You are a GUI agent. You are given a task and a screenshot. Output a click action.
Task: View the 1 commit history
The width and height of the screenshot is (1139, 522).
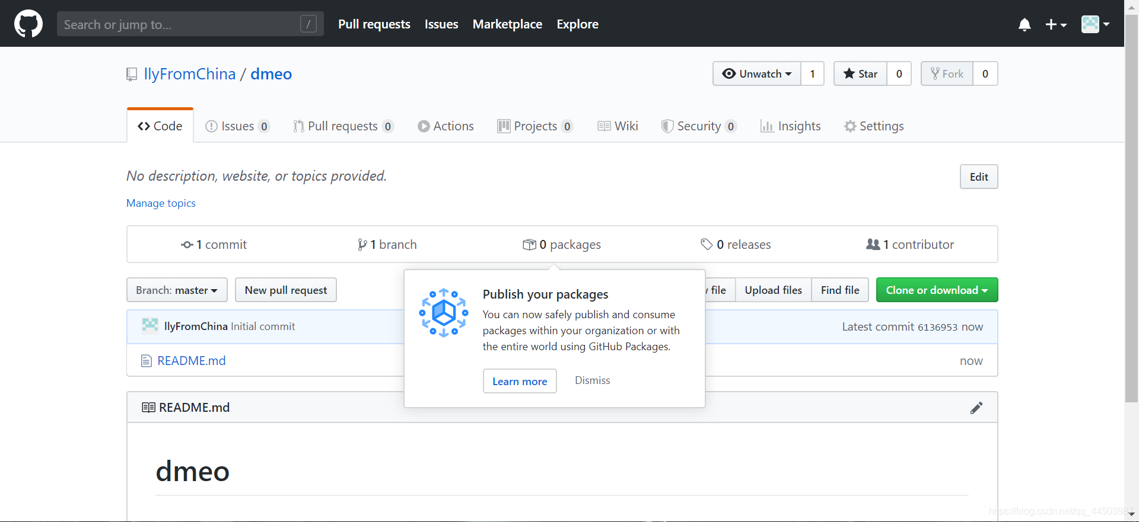point(214,245)
